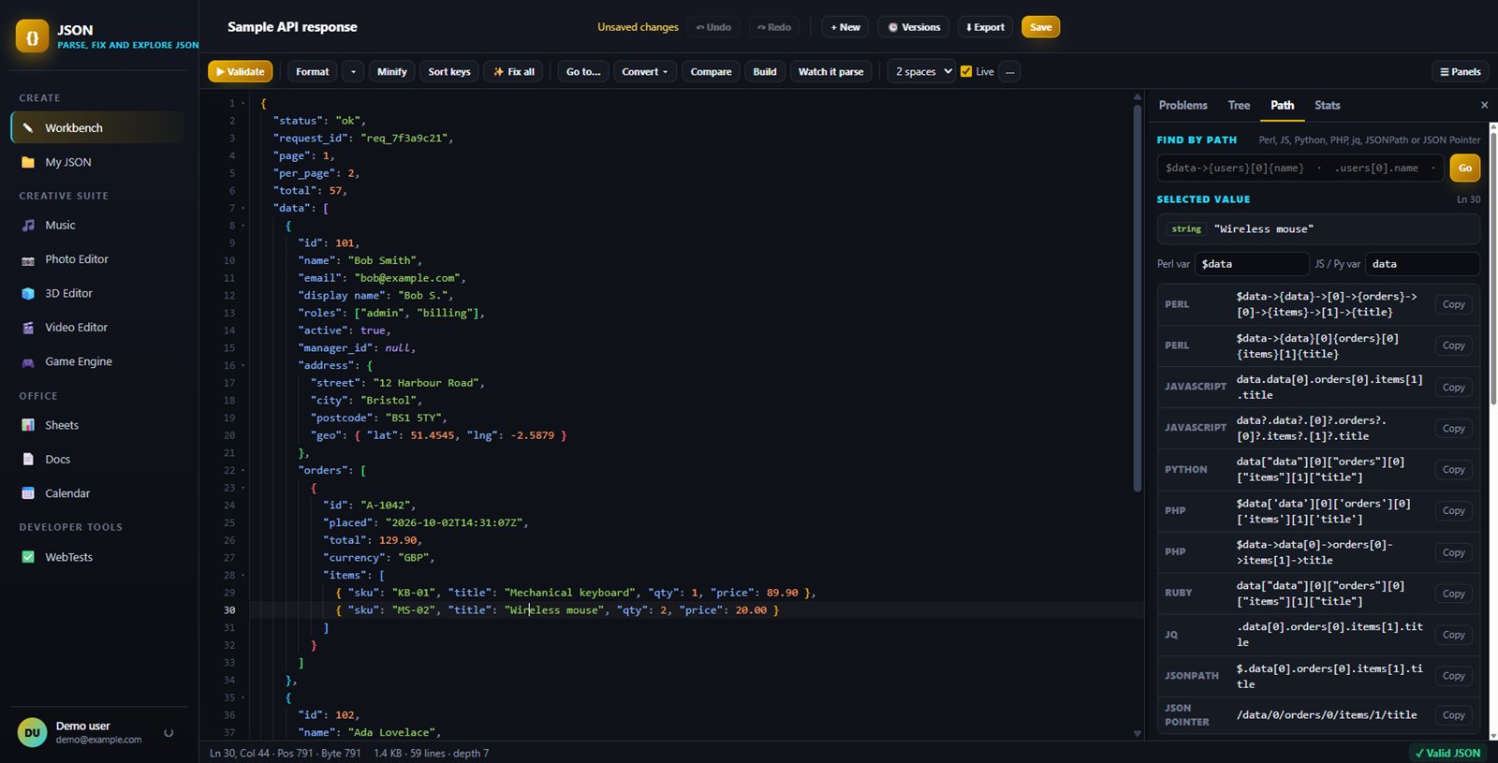The image size is (1498, 763).
Task: Click the DU user avatar
Action: coord(32,733)
